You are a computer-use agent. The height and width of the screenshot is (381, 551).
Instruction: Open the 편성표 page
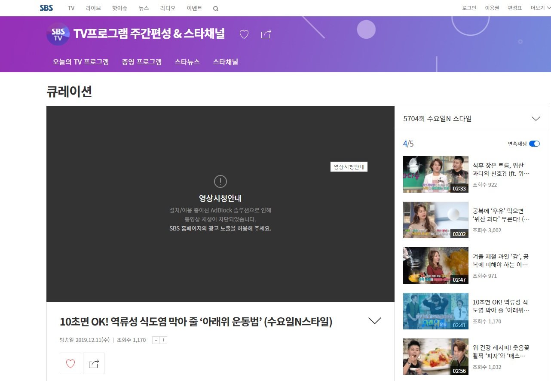point(514,8)
